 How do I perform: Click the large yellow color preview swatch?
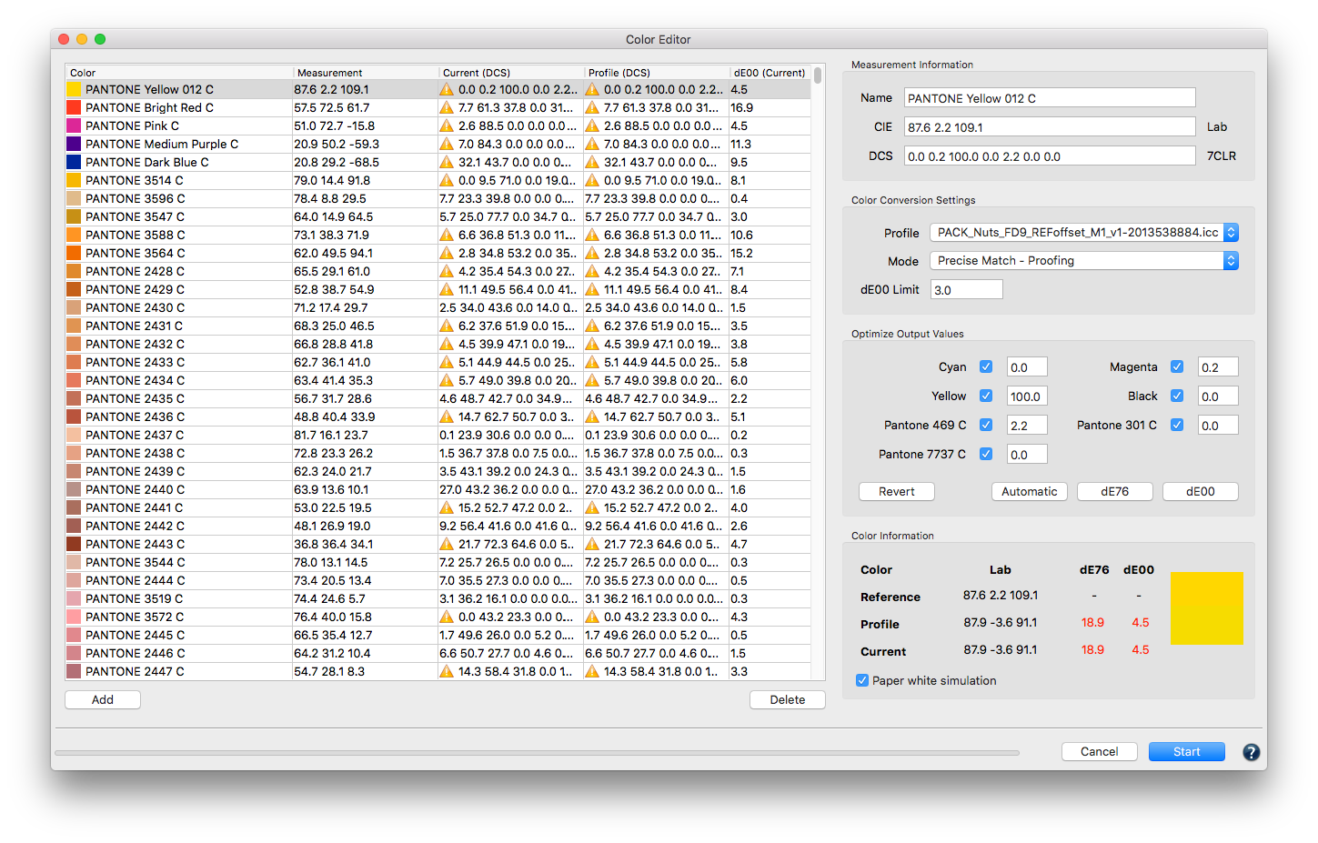(1207, 608)
